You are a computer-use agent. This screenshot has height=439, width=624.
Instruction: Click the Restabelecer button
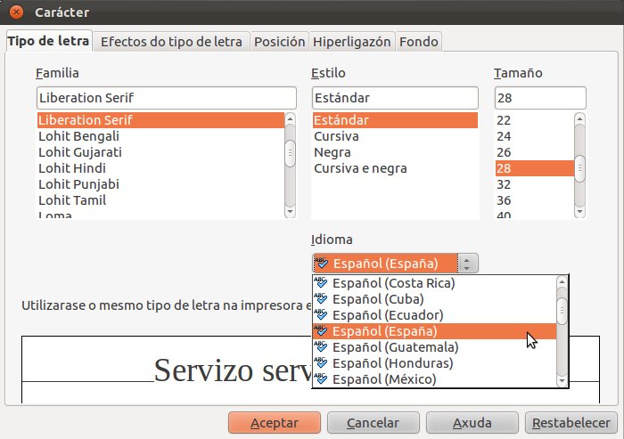click(571, 423)
